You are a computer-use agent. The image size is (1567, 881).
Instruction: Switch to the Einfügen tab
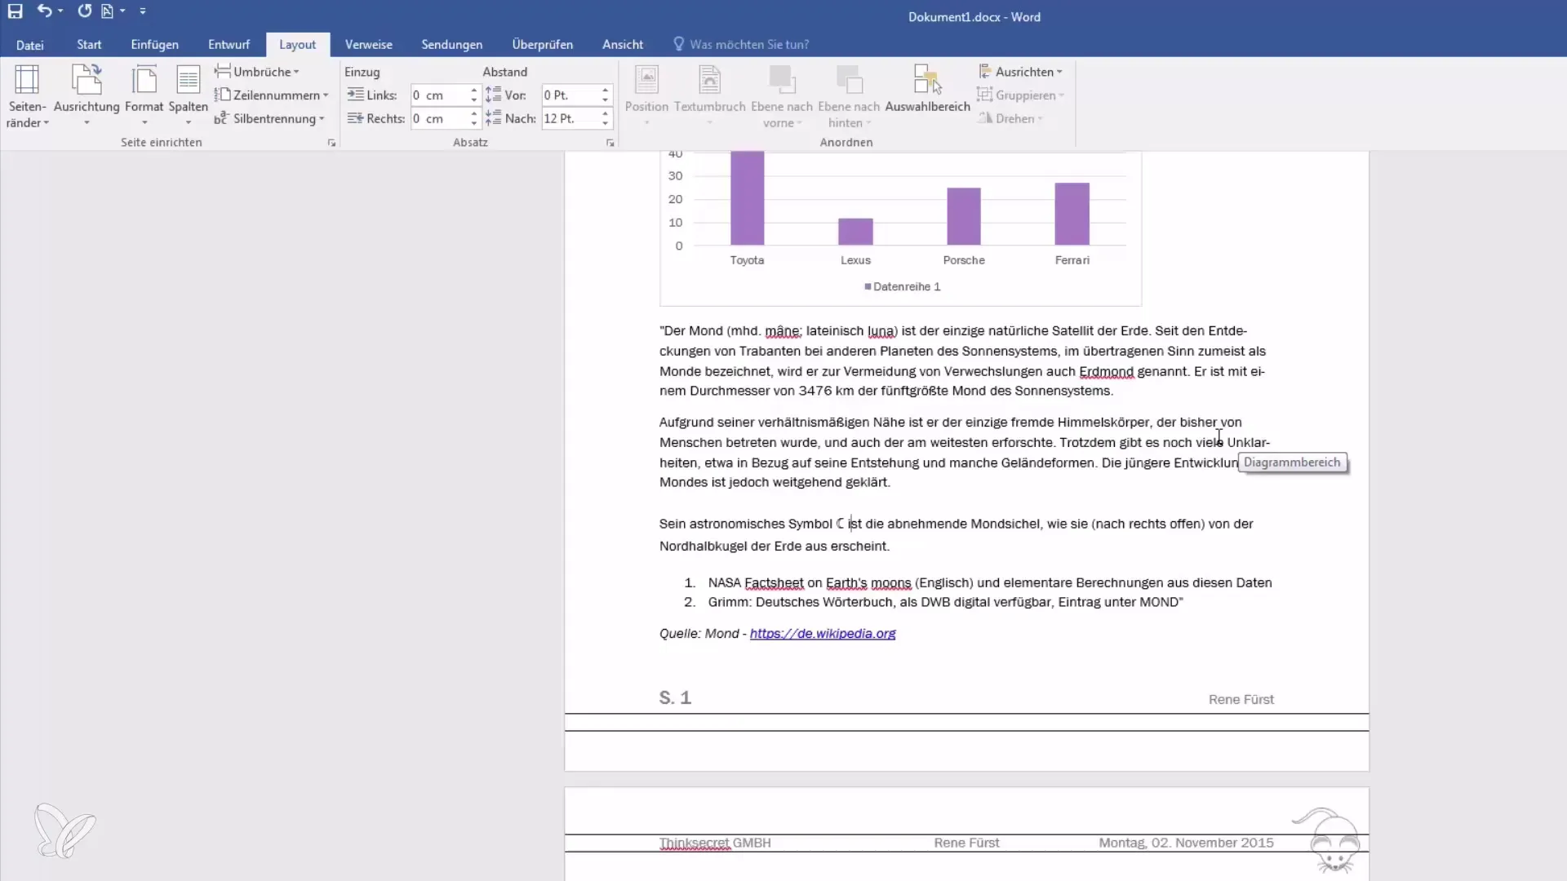[154, 45]
